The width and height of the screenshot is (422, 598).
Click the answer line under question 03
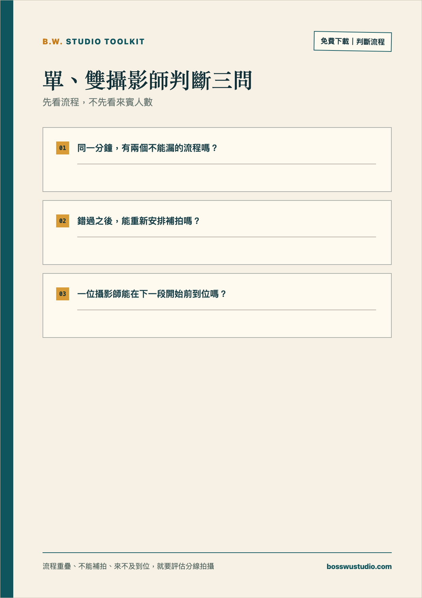227,310
